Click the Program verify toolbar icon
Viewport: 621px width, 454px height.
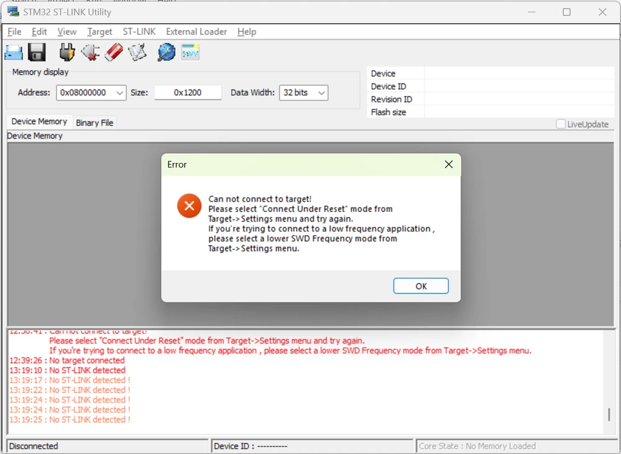click(137, 52)
